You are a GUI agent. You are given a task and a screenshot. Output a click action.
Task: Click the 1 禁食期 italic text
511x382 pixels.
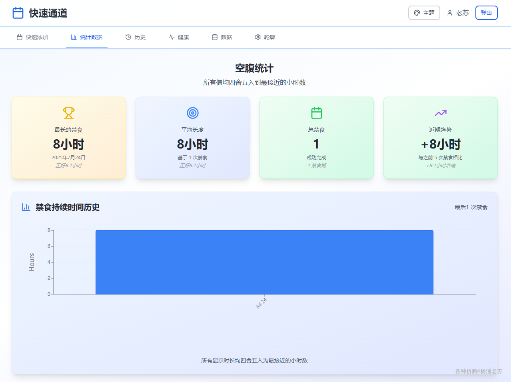click(317, 166)
